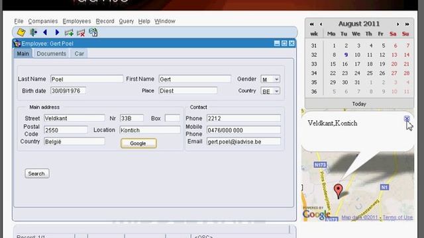
Task: Click the red map marker pin
Action: click(338, 191)
